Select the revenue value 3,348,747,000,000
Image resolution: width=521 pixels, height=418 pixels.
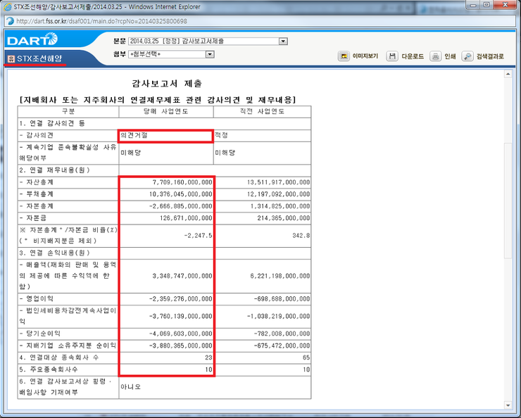pyautogui.click(x=182, y=276)
